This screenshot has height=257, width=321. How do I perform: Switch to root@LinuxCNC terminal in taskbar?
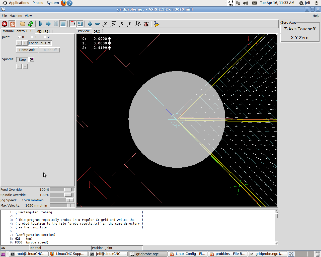28,254
